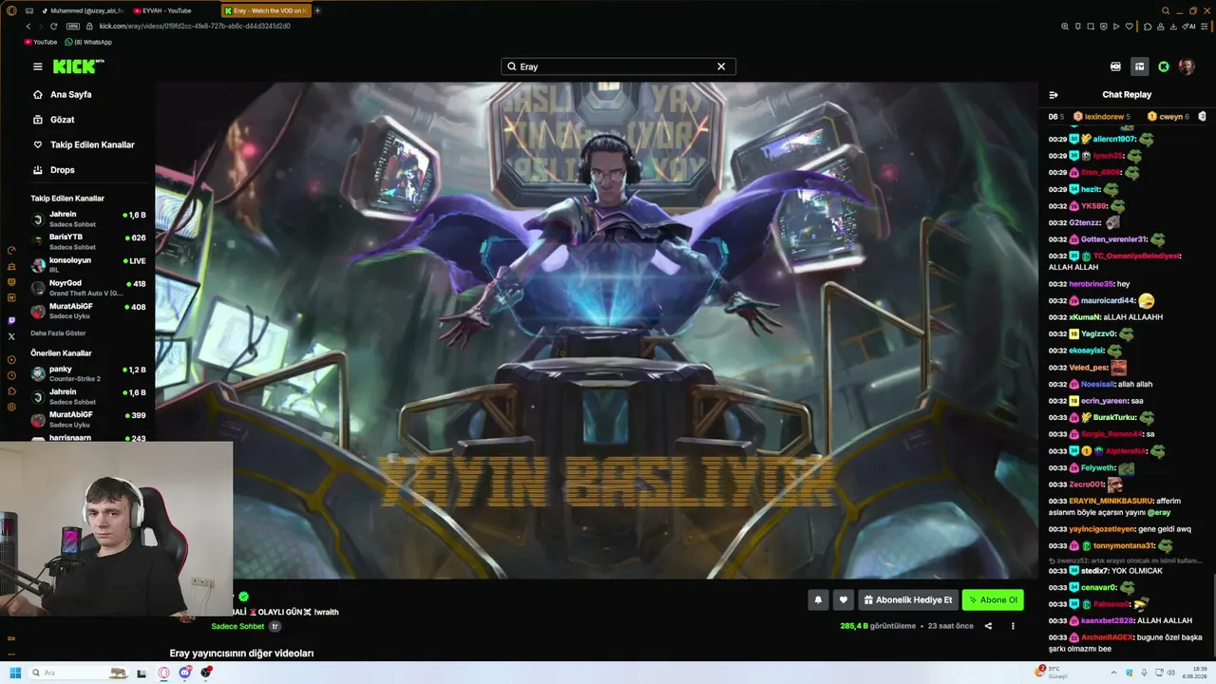Click the weather widget in taskbar
Viewport: 1216px width, 684px height.
tap(1052, 673)
